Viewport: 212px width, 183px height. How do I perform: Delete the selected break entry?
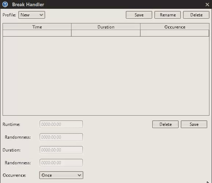tap(165, 124)
